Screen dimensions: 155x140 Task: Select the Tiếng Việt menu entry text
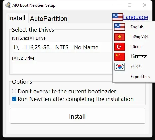click(139, 37)
